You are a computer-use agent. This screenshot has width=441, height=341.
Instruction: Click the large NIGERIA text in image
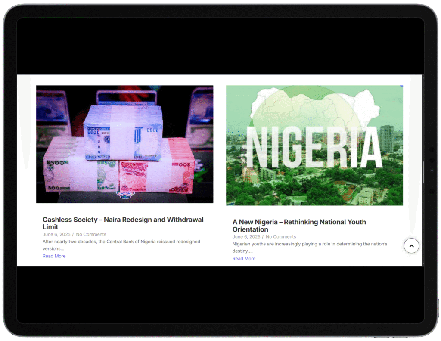click(x=314, y=147)
